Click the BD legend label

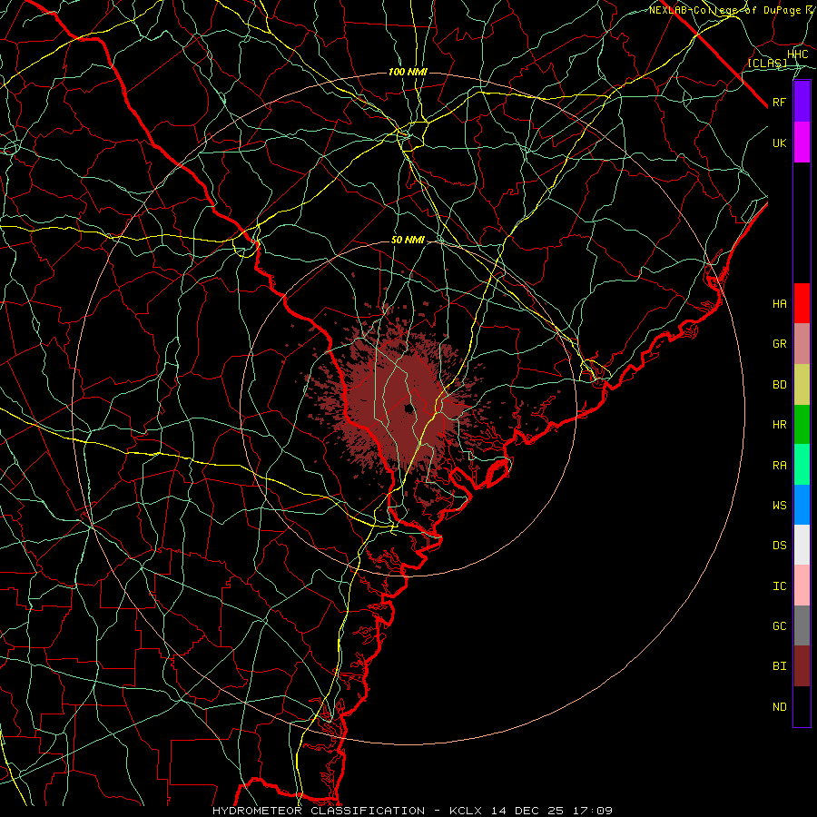coord(779,385)
